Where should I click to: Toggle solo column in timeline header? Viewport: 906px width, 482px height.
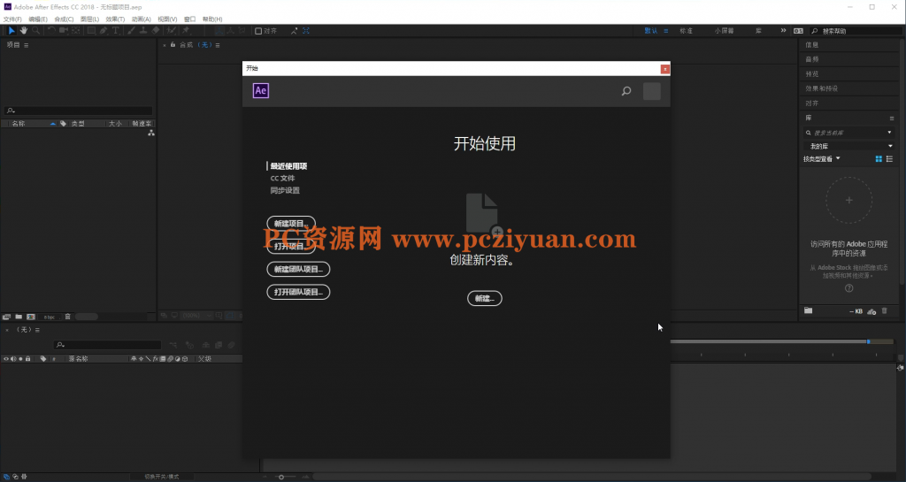[20, 358]
